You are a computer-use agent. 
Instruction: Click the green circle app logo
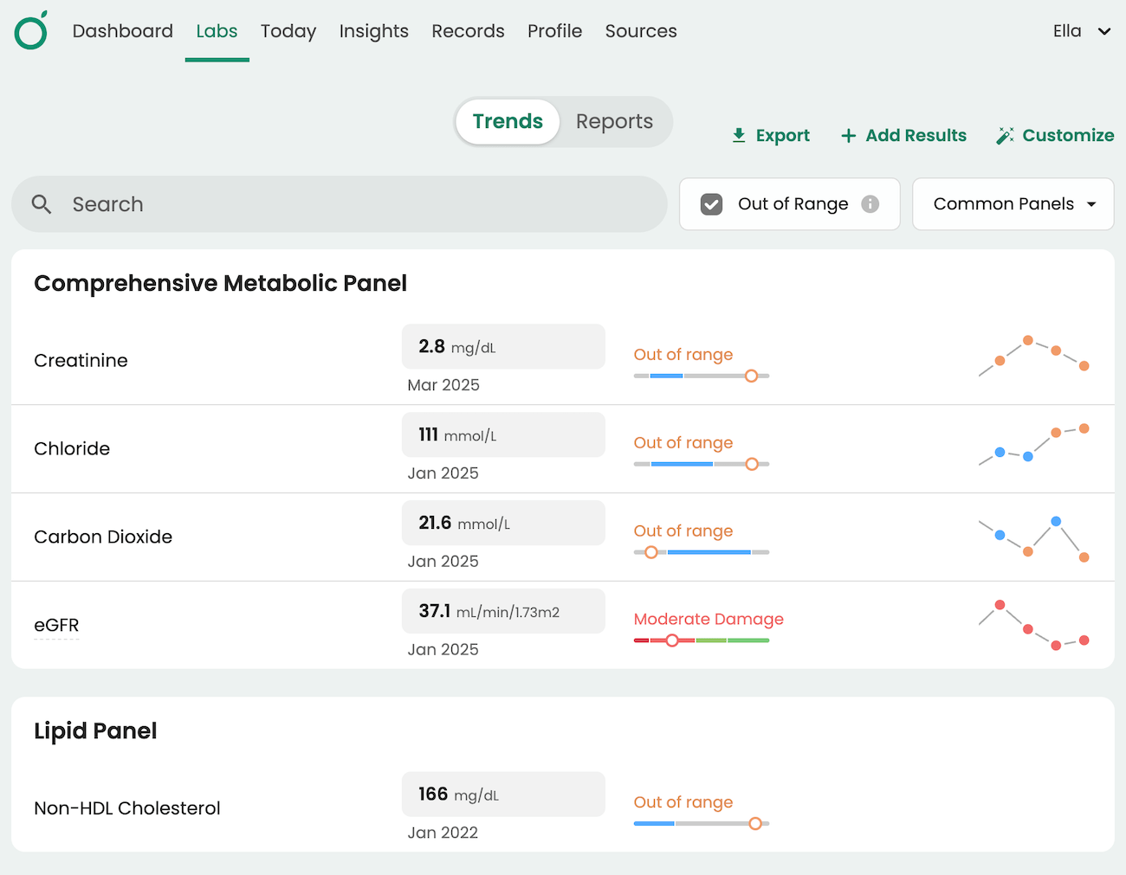(x=30, y=30)
